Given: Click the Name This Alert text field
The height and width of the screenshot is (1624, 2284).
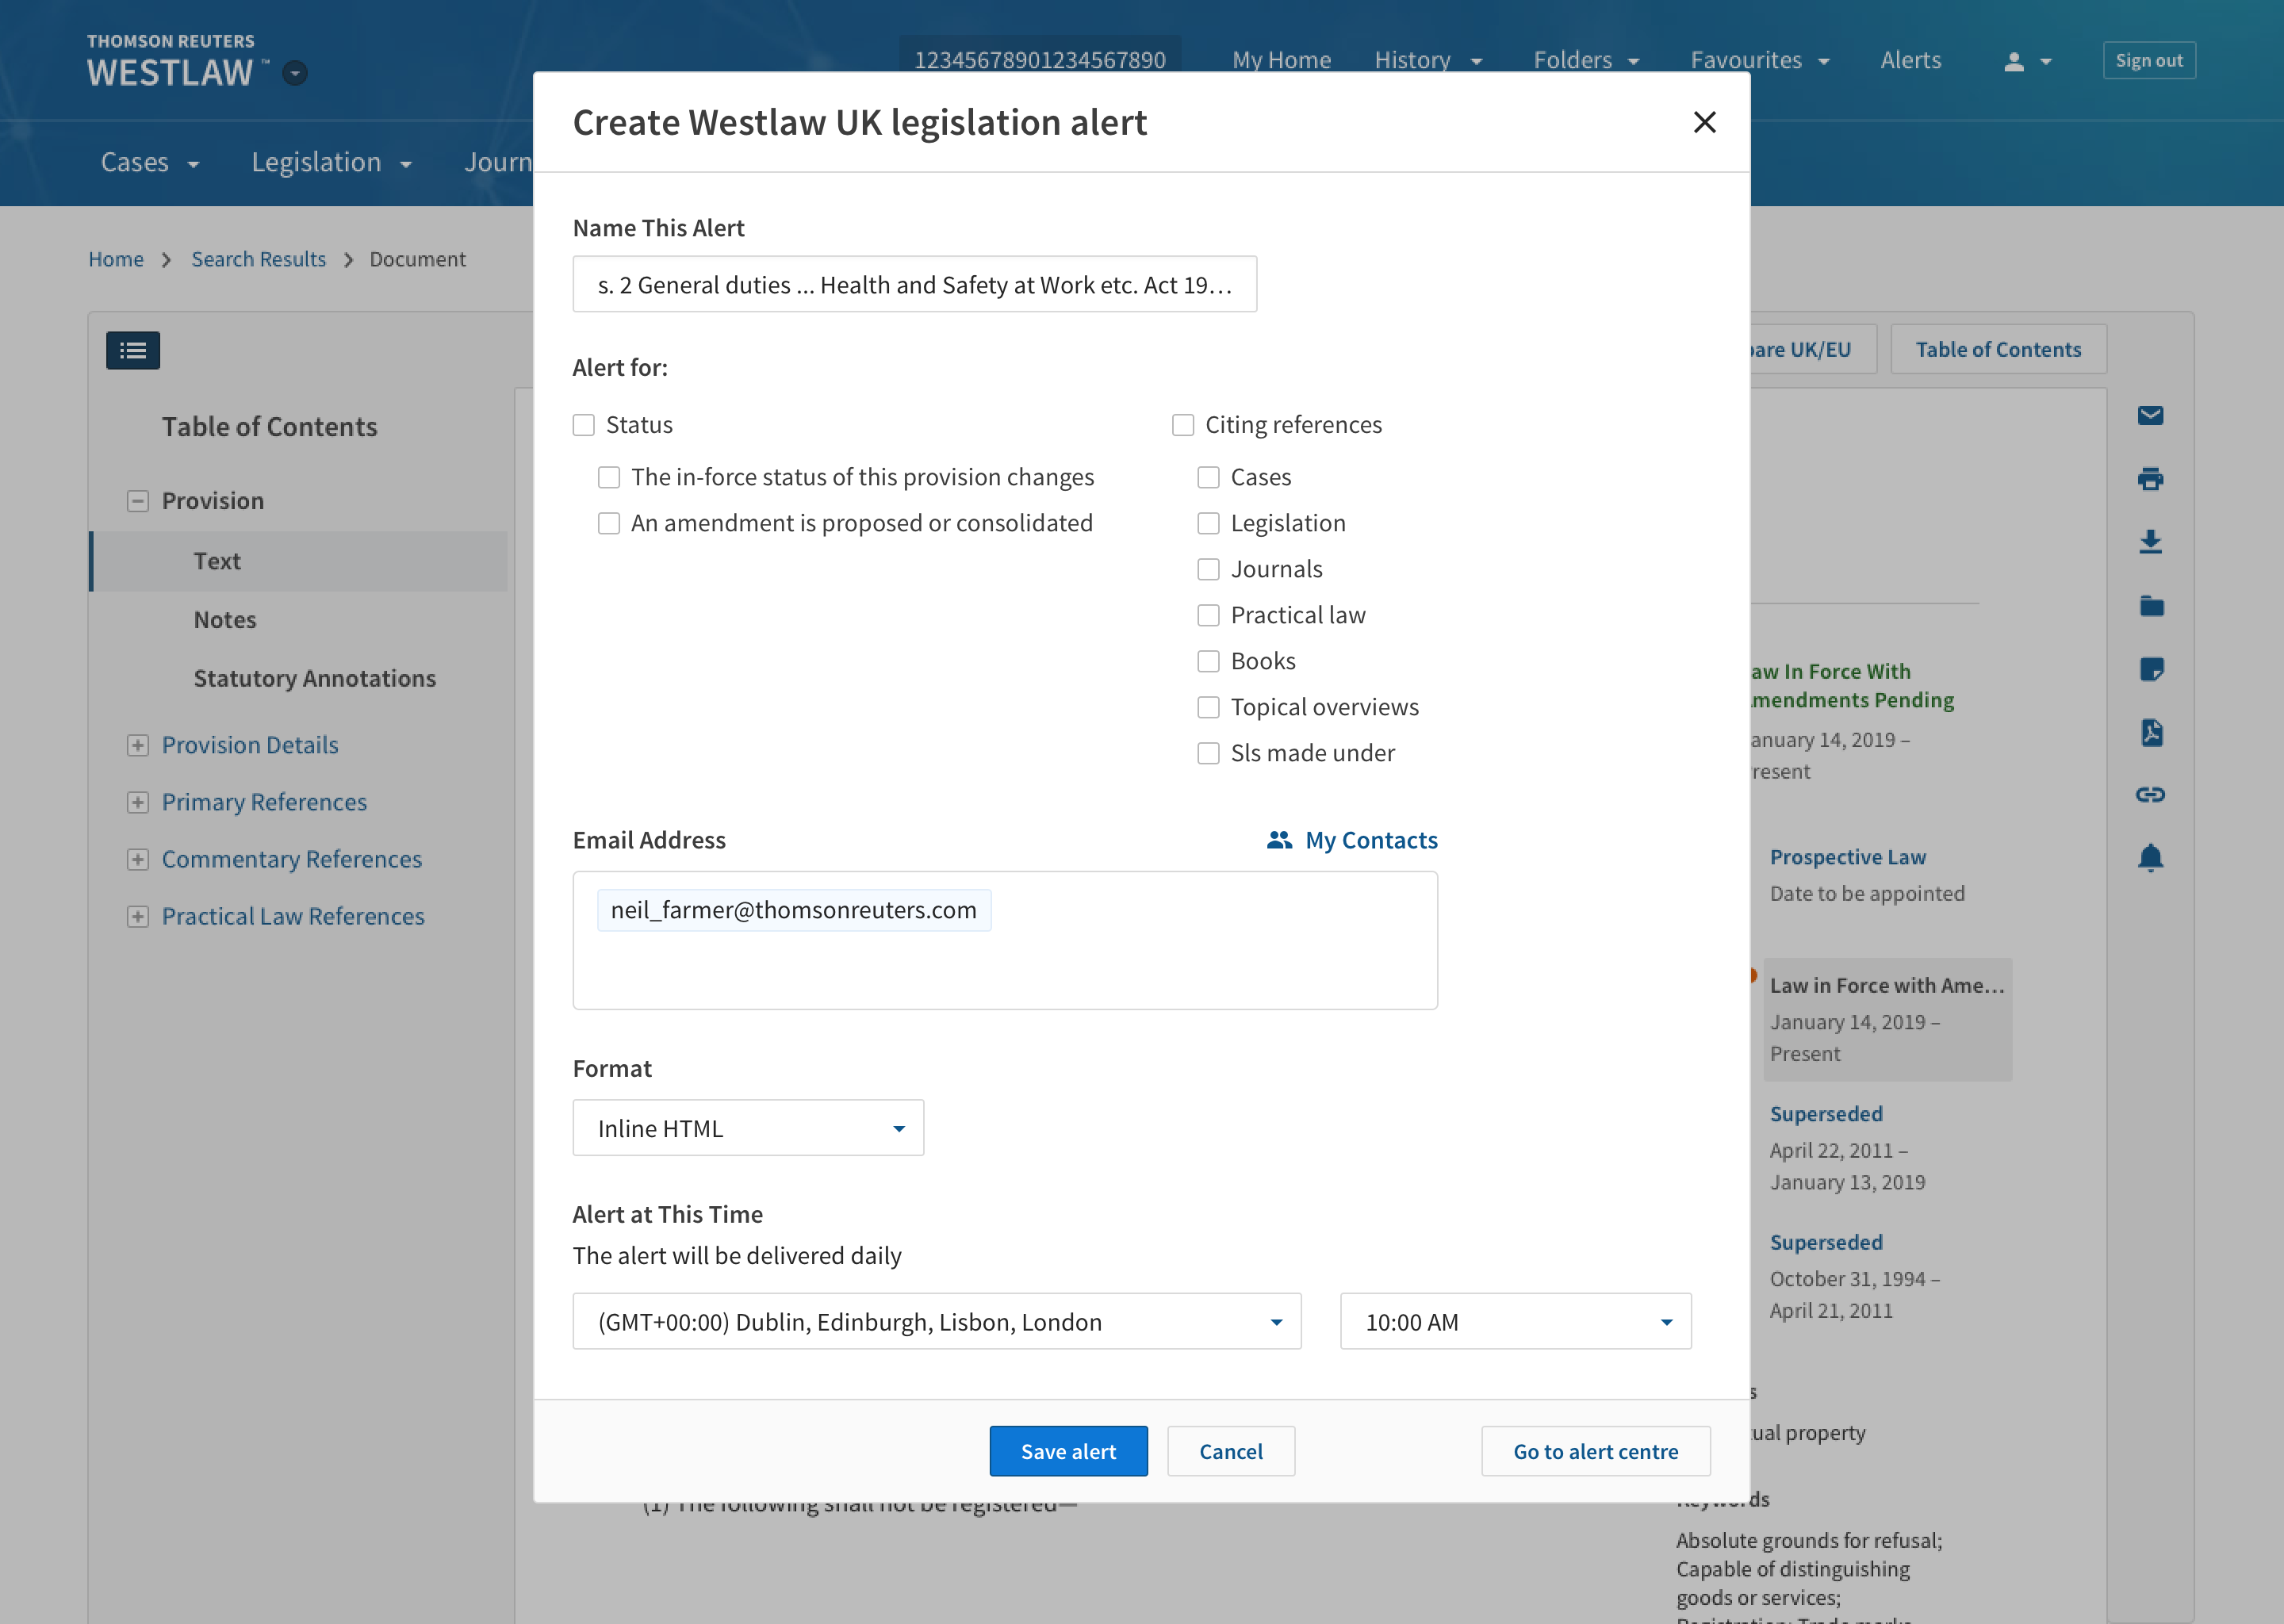Looking at the screenshot, I should (x=914, y=284).
